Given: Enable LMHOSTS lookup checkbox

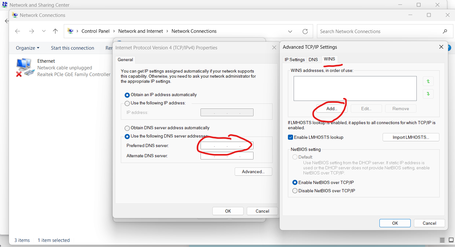Looking at the screenshot, I should click(290, 137).
